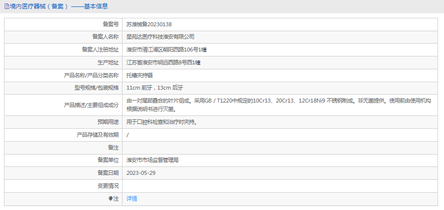Click the 产品名称/产品分类名称 label
444x210 pixels.
(91, 75)
